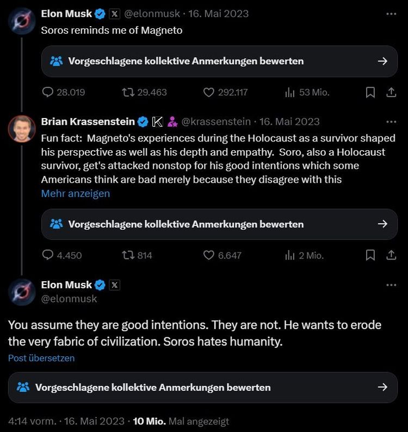
Task: Bookmark Brian Krassenstein's post
Action: click(370, 255)
